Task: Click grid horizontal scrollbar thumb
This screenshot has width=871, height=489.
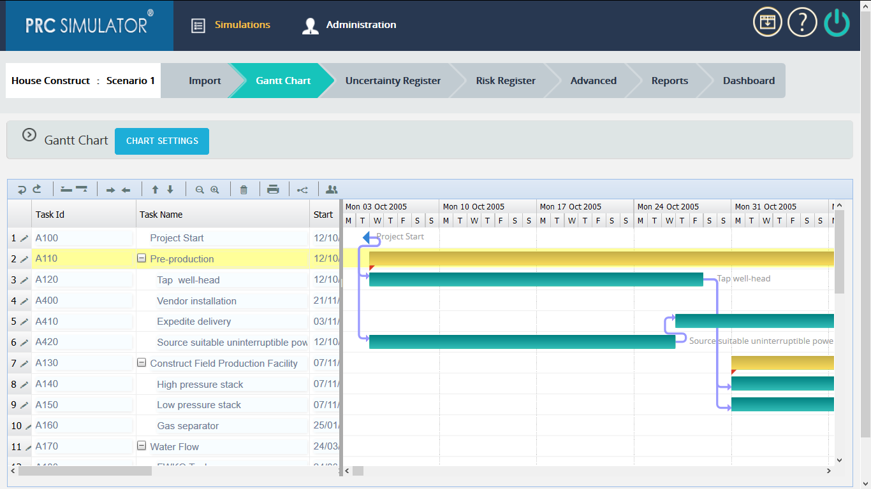Action: coord(85,471)
